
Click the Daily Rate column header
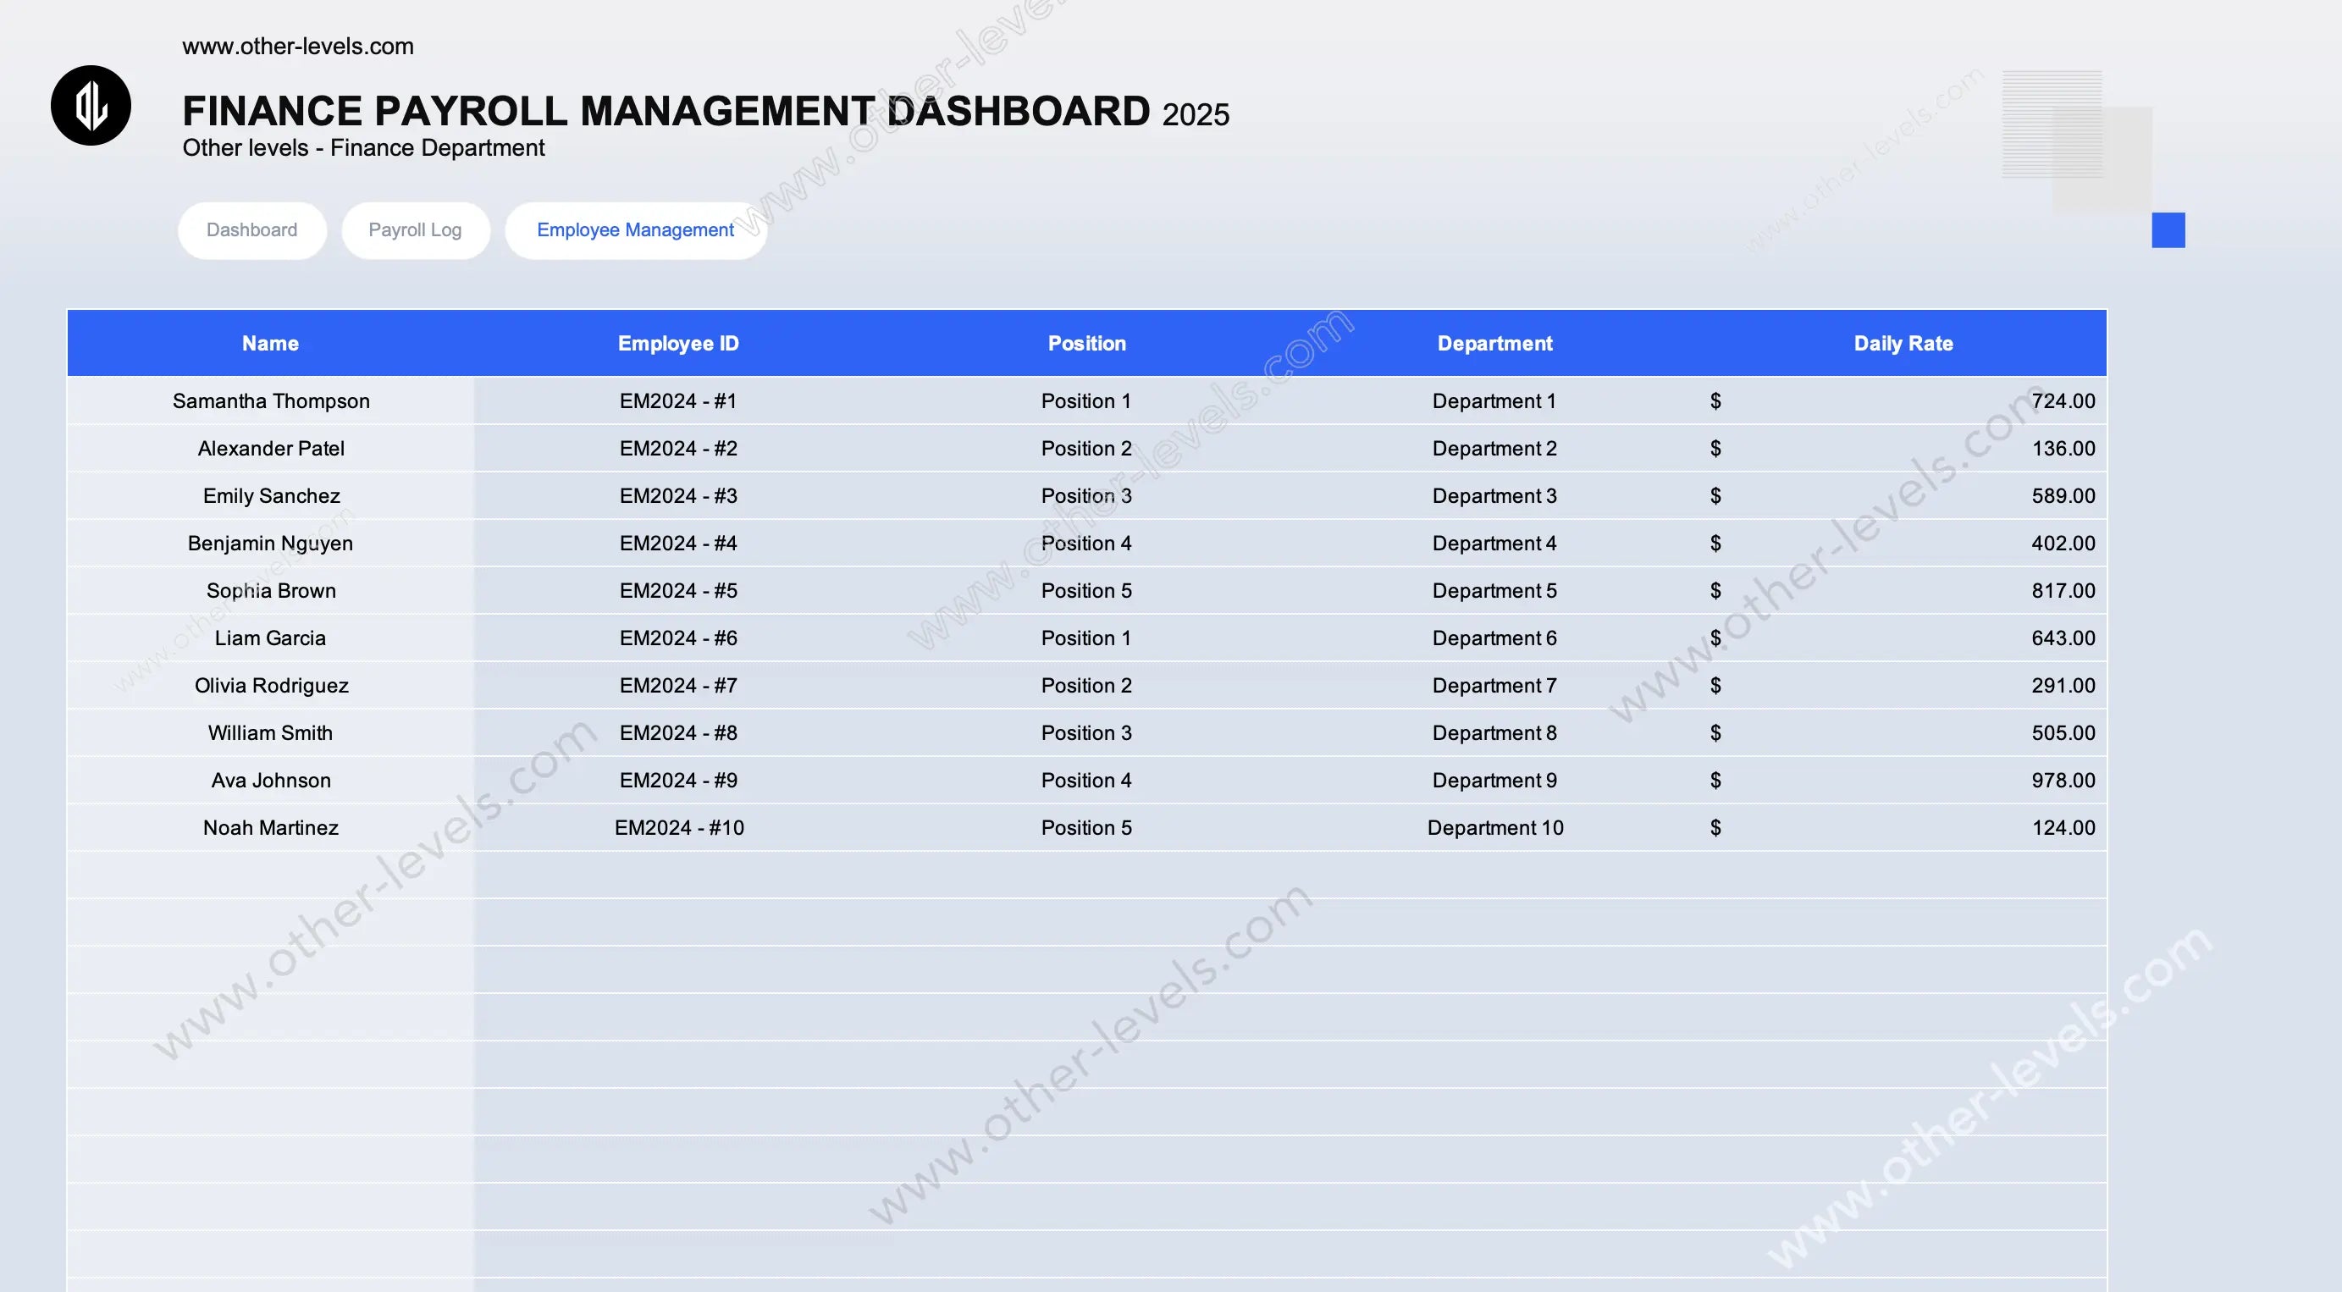[1903, 344]
